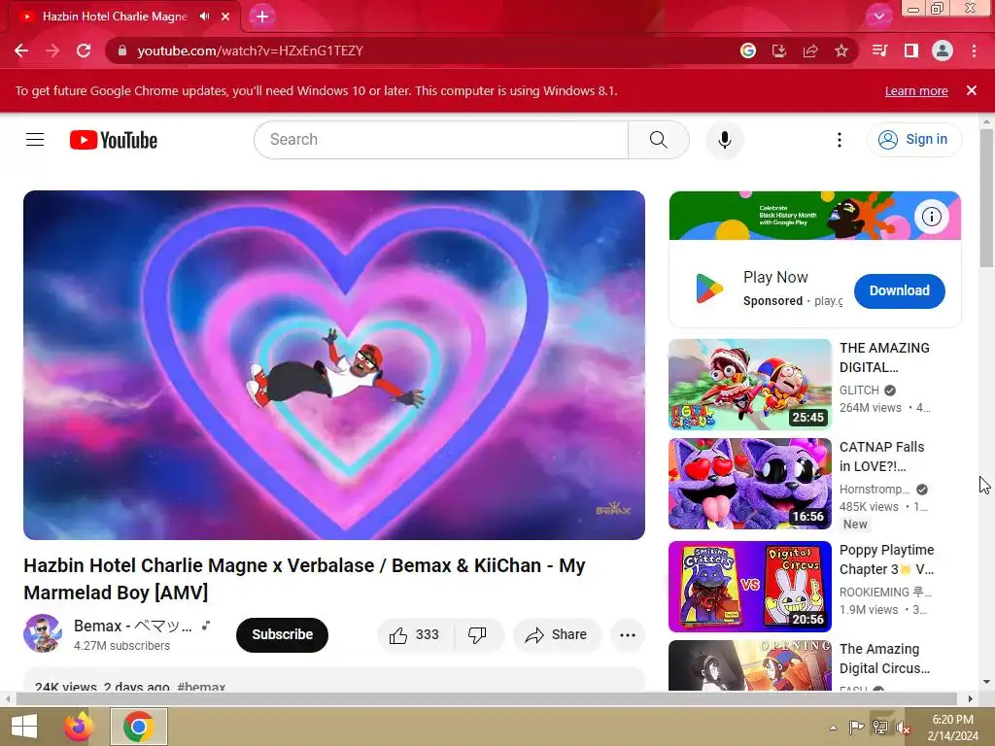Viewport: 995px width, 746px height.
Task: Expand the tab search dropdown
Action: (878, 17)
